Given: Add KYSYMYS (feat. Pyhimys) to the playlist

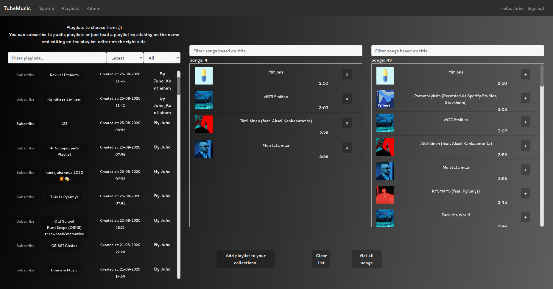Looking at the screenshot, I should click(x=525, y=193).
